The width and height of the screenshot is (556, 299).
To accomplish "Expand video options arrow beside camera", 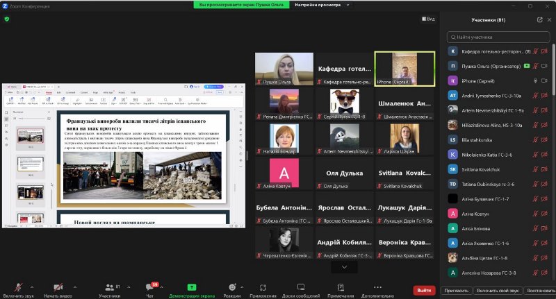I will coord(75,284).
